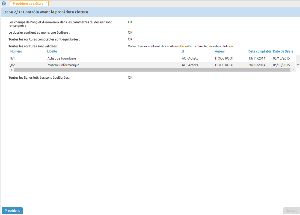Click the scroll-down arrow of the vertical scrollbar
The width and height of the screenshot is (300, 215).
pos(297,64)
